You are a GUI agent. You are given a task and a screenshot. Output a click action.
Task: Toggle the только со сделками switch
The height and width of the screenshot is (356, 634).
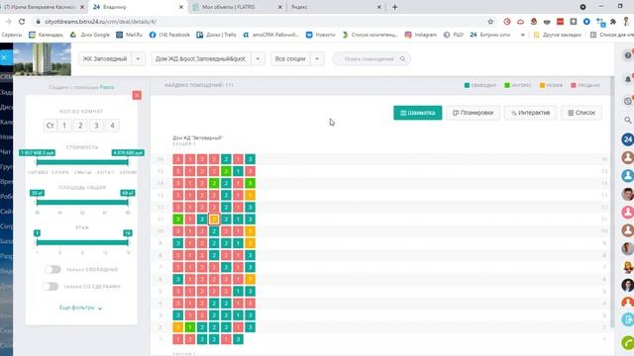(51, 286)
